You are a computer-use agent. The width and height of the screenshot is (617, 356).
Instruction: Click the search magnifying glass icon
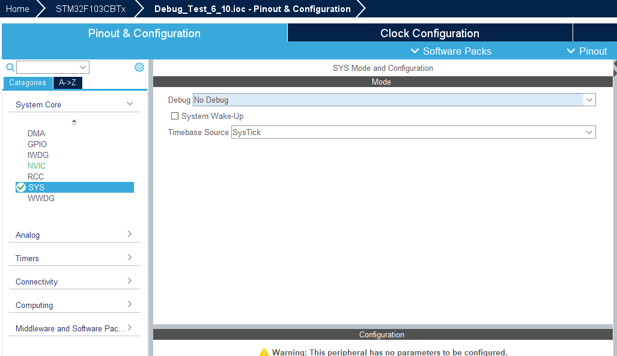click(x=8, y=67)
